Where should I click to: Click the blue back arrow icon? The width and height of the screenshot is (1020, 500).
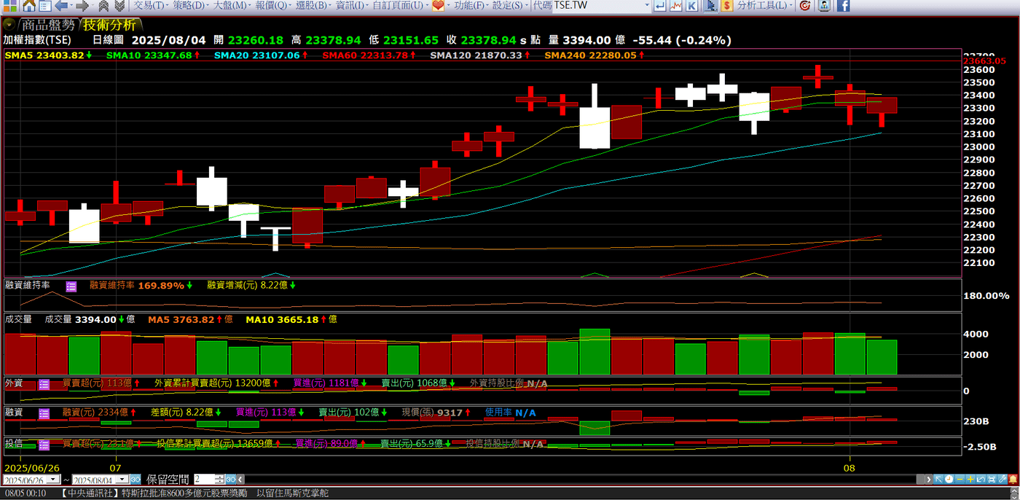click(62, 6)
